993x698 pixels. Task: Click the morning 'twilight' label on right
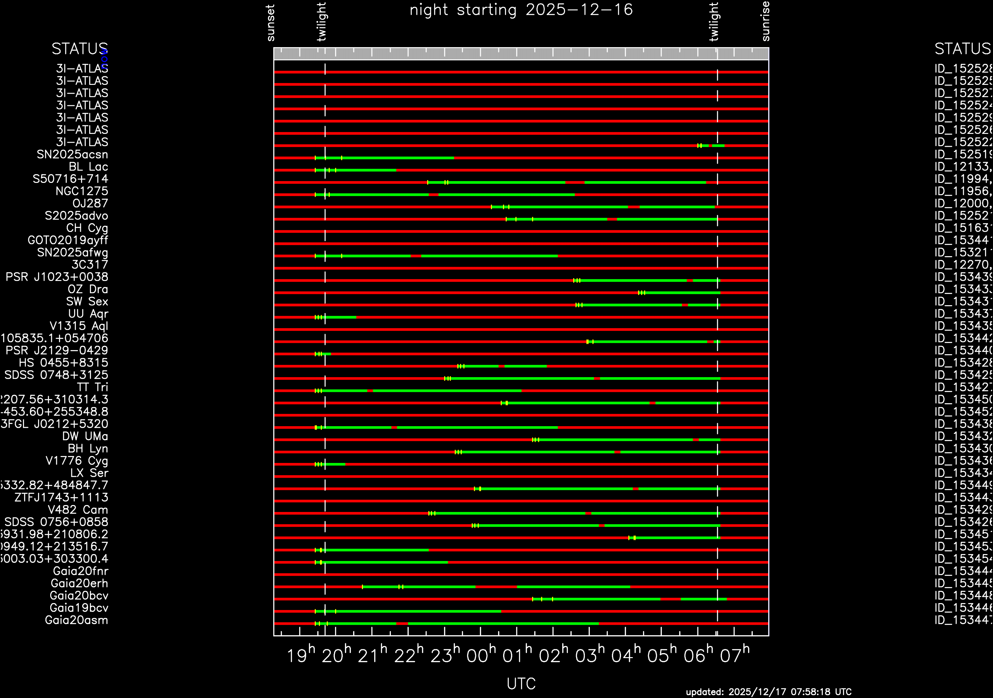pyautogui.click(x=714, y=22)
